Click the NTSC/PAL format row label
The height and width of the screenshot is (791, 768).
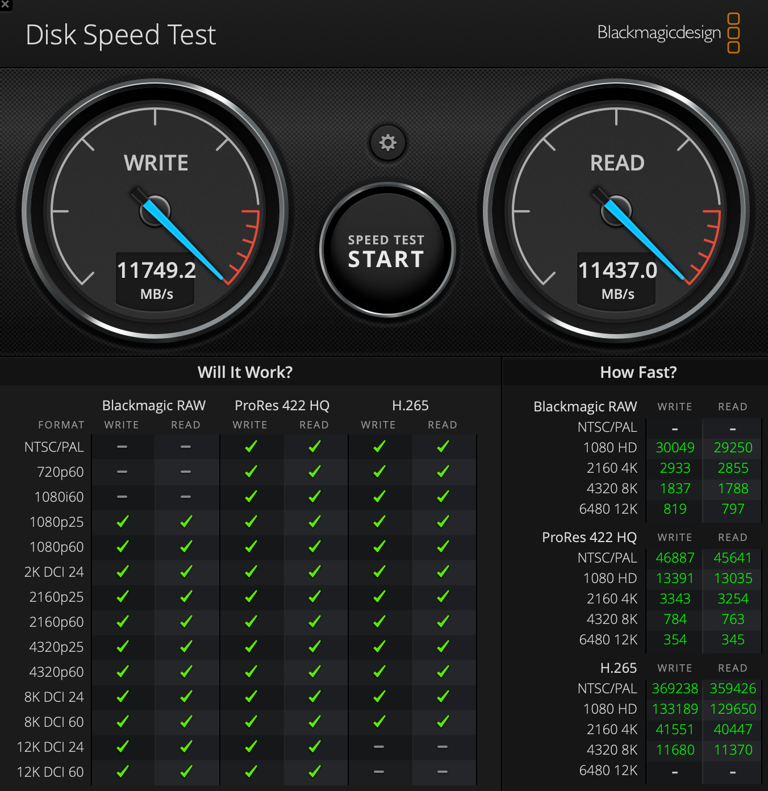54,447
